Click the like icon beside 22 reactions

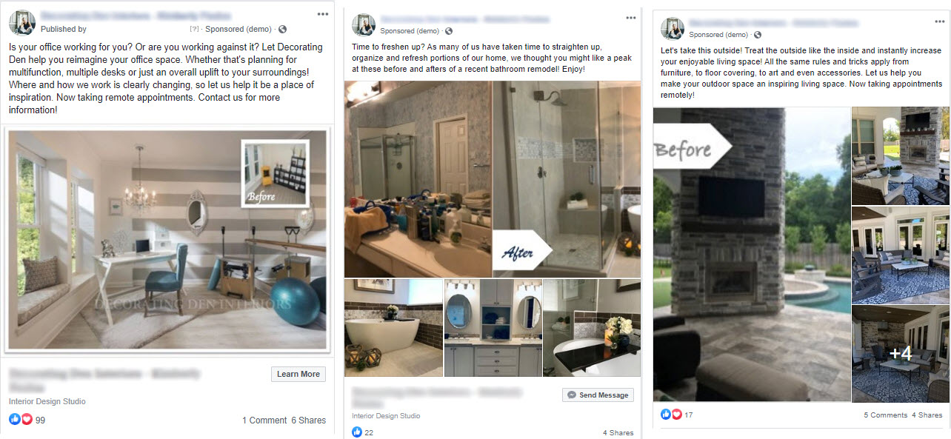357,432
